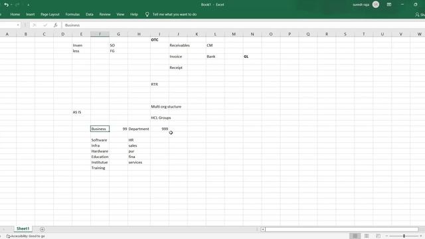
Task: Click the Accessibility status bar entry
Action: click(x=26, y=236)
